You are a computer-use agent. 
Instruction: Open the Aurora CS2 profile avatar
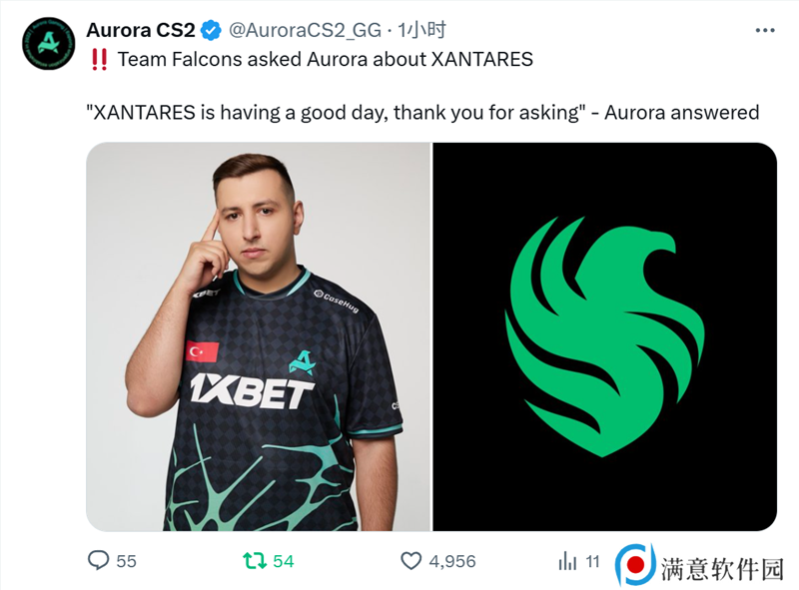48,43
